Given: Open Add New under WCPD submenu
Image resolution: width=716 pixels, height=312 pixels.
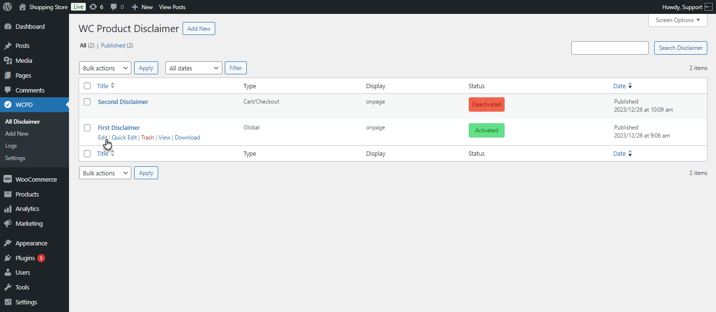Looking at the screenshot, I should click(x=17, y=134).
